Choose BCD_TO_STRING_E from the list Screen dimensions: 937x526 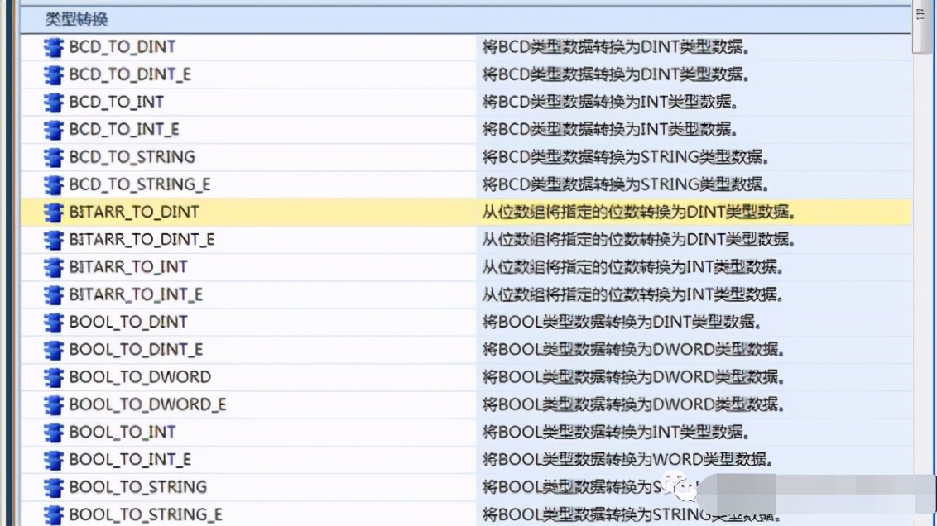(140, 184)
